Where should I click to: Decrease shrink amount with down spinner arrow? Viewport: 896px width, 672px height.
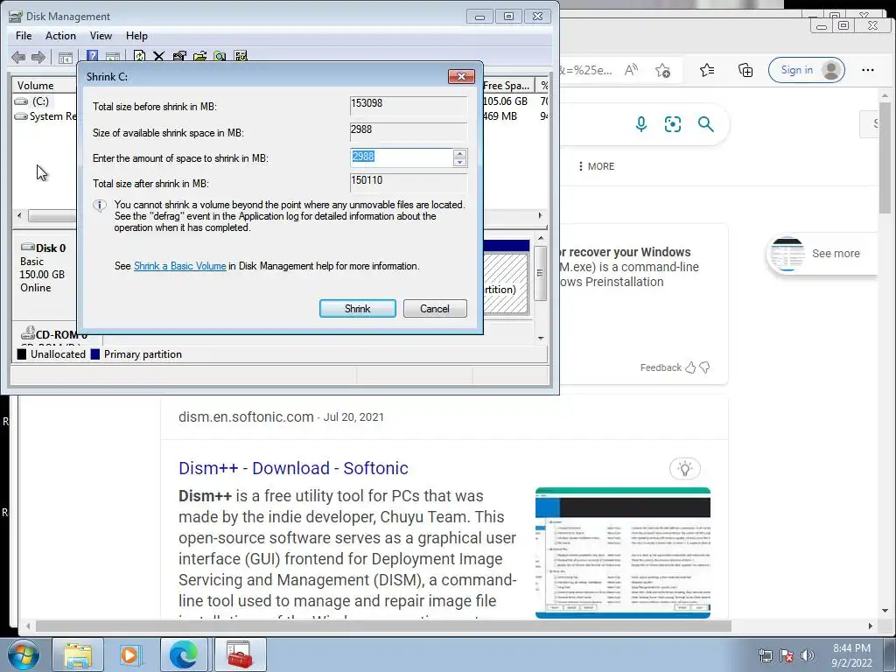[x=459, y=162]
